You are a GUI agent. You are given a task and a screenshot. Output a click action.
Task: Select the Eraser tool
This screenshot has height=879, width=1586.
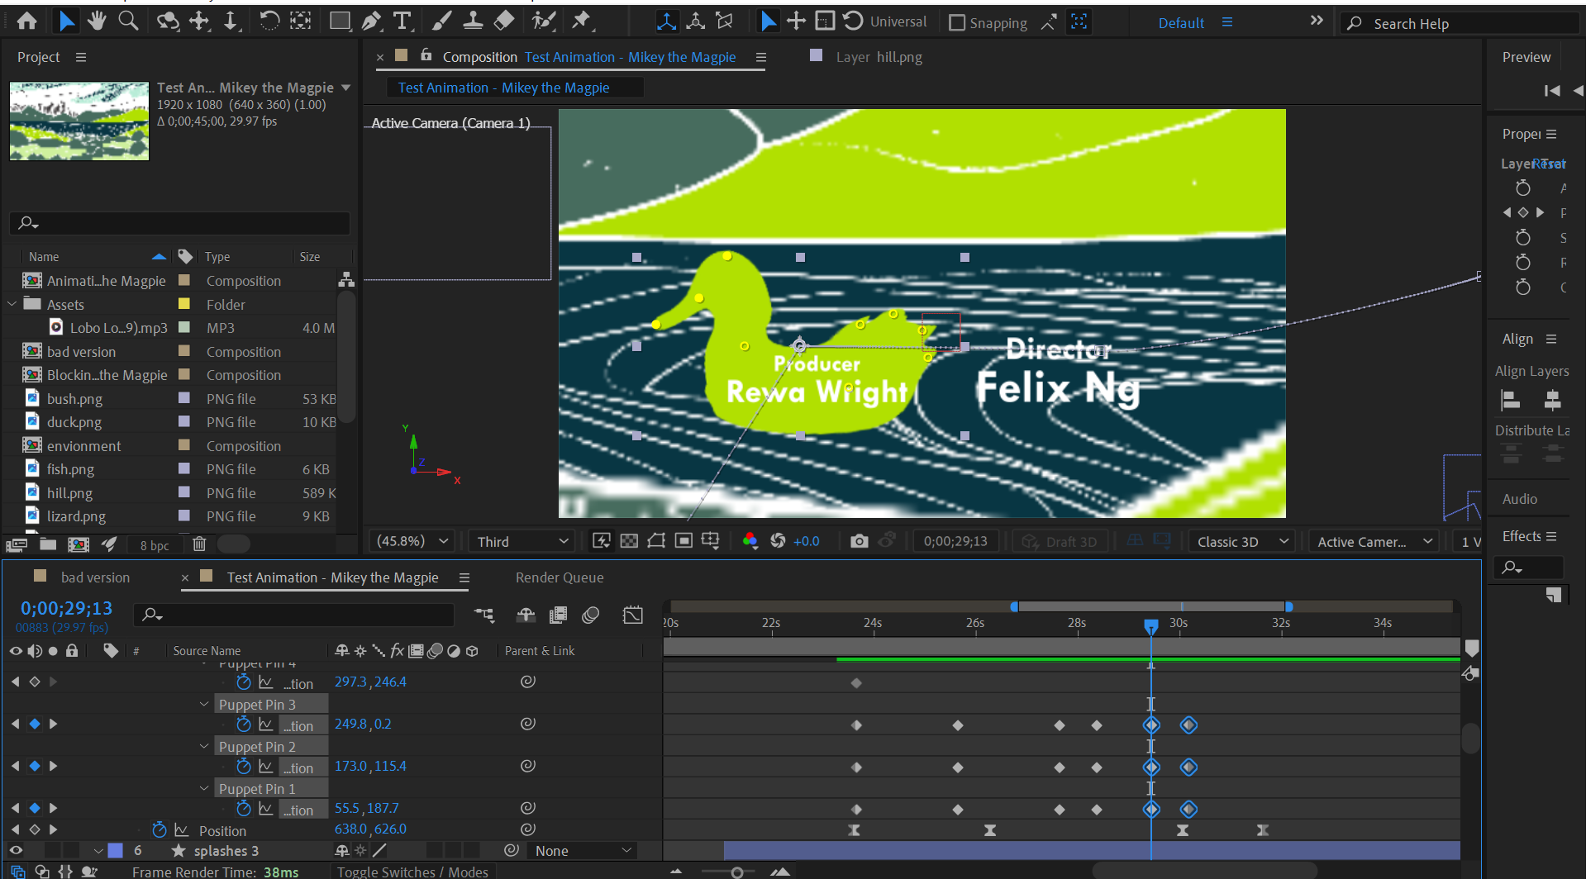504,21
